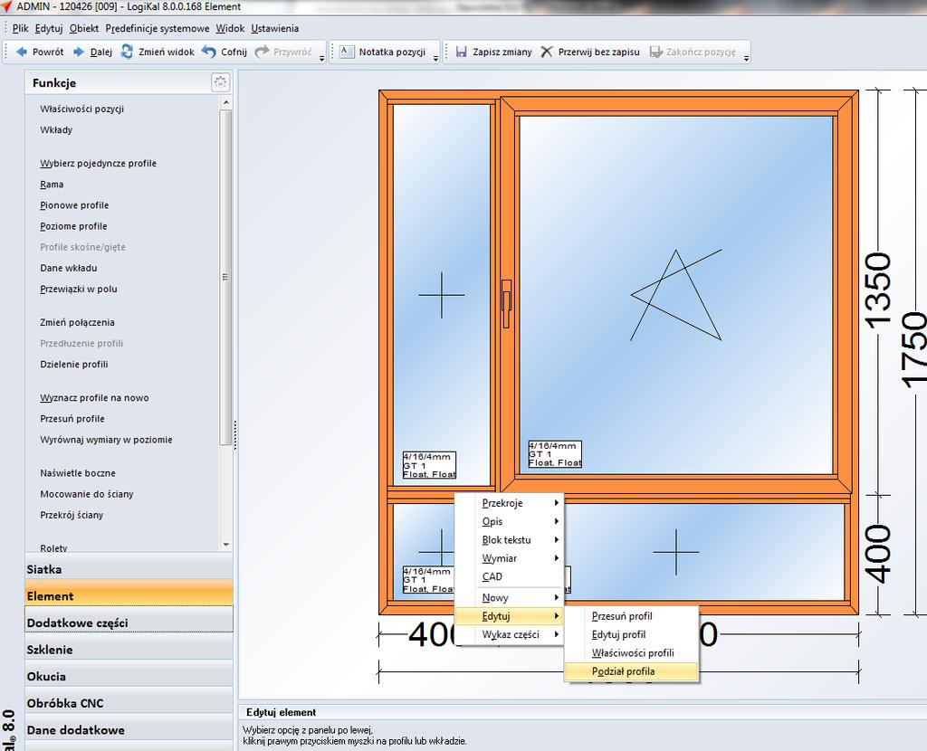Select the Rama function
Screen dimensions: 927x751
click(52, 185)
